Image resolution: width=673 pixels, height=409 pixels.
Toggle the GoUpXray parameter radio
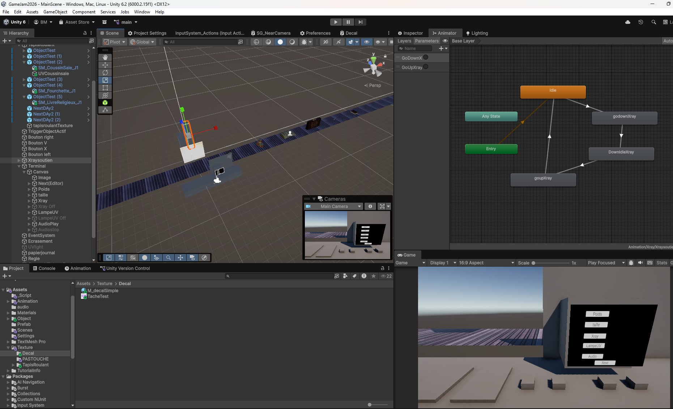tap(426, 67)
